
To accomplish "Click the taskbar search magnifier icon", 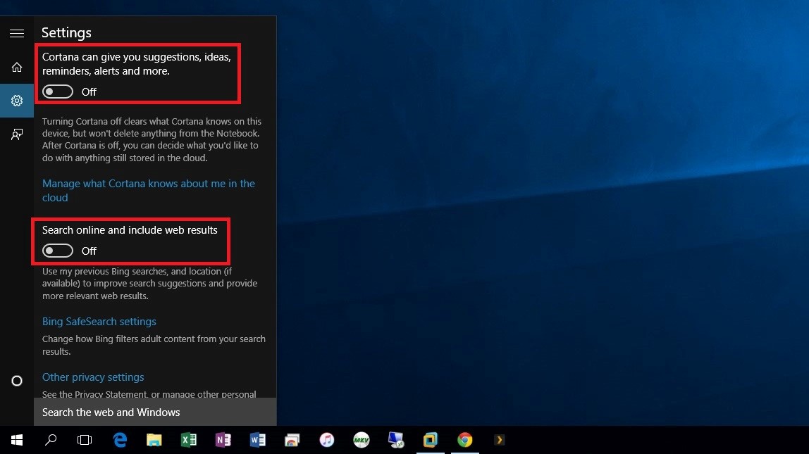I will (51, 440).
